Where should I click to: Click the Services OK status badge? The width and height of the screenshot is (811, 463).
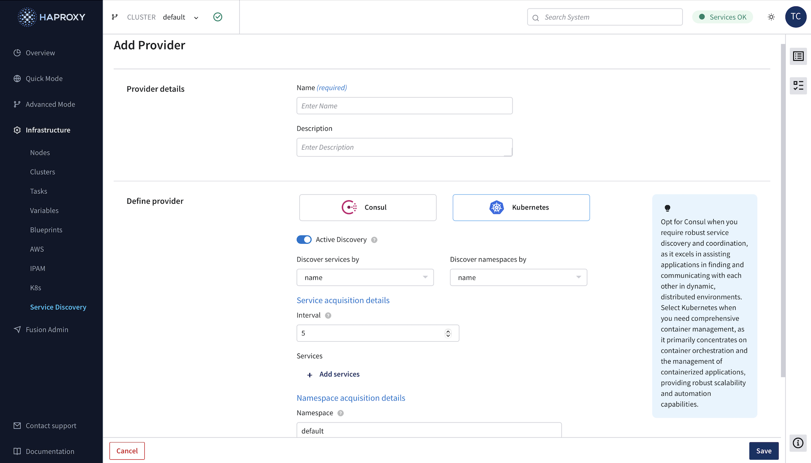click(x=723, y=17)
